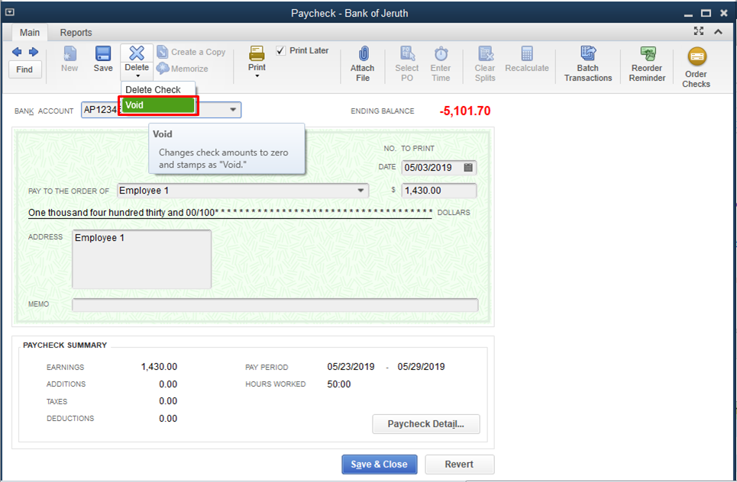The height and width of the screenshot is (482, 737).
Task: Click the amount field 1,430.00
Action: tap(439, 191)
